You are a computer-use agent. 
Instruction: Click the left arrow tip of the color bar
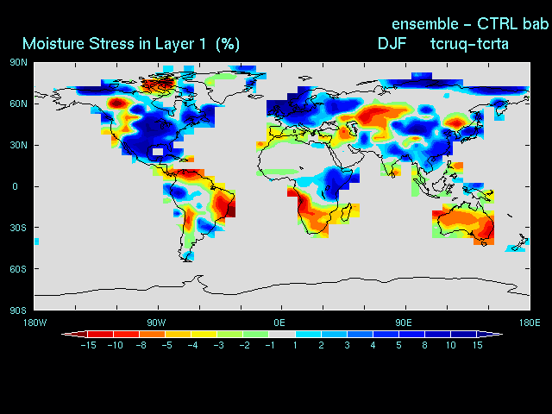[x=65, y=334]
